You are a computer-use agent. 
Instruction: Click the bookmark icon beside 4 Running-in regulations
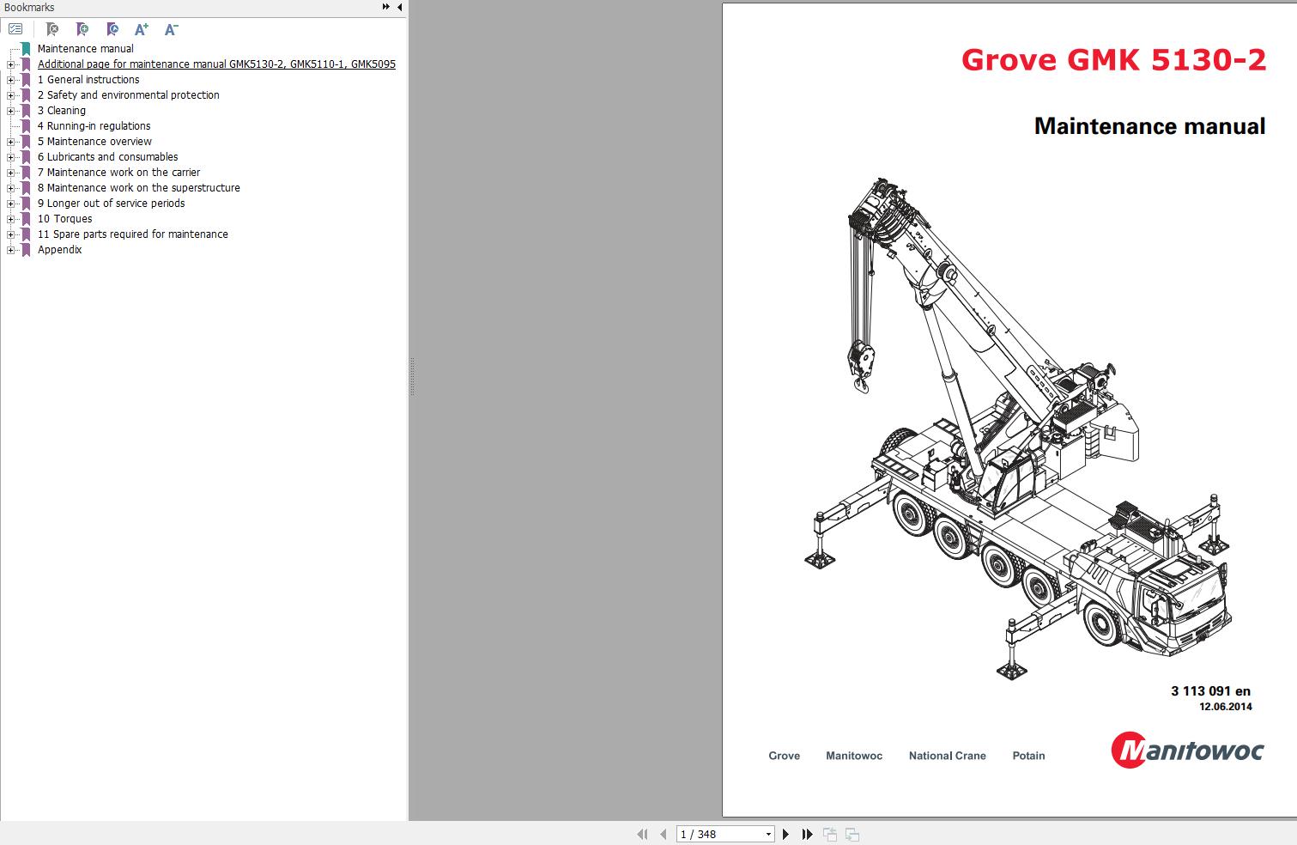click(26, 126)
